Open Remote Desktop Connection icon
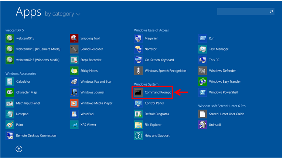 tap(10, 135)
